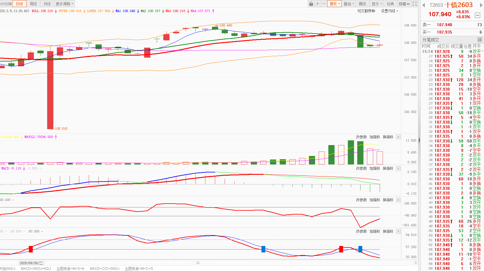
Task: Switch to 周线 weekly period
Action: point(33,4)
